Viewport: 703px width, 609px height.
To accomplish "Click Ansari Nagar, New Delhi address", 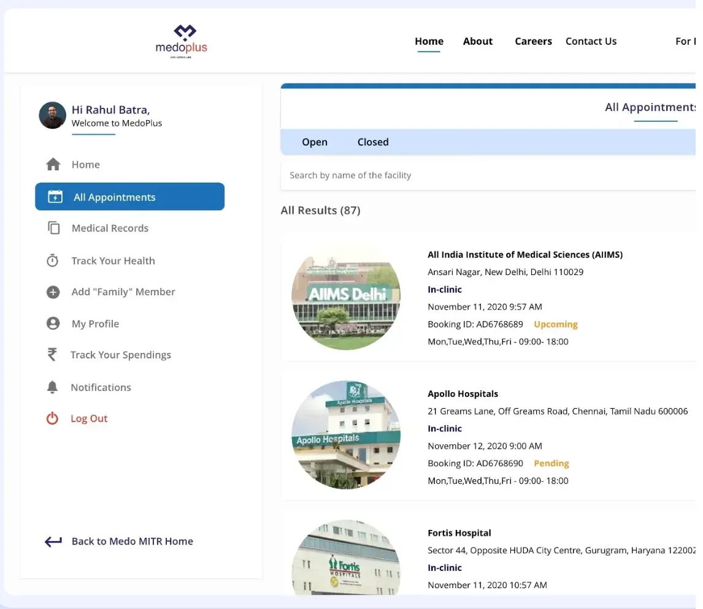I will click(x=505, y=272).
